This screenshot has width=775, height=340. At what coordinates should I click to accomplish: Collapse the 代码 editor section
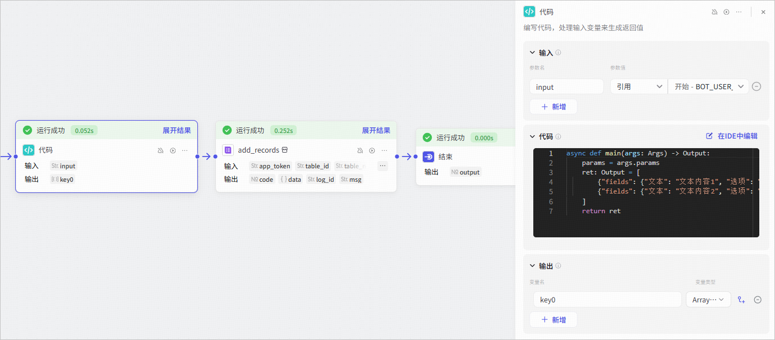532,136
